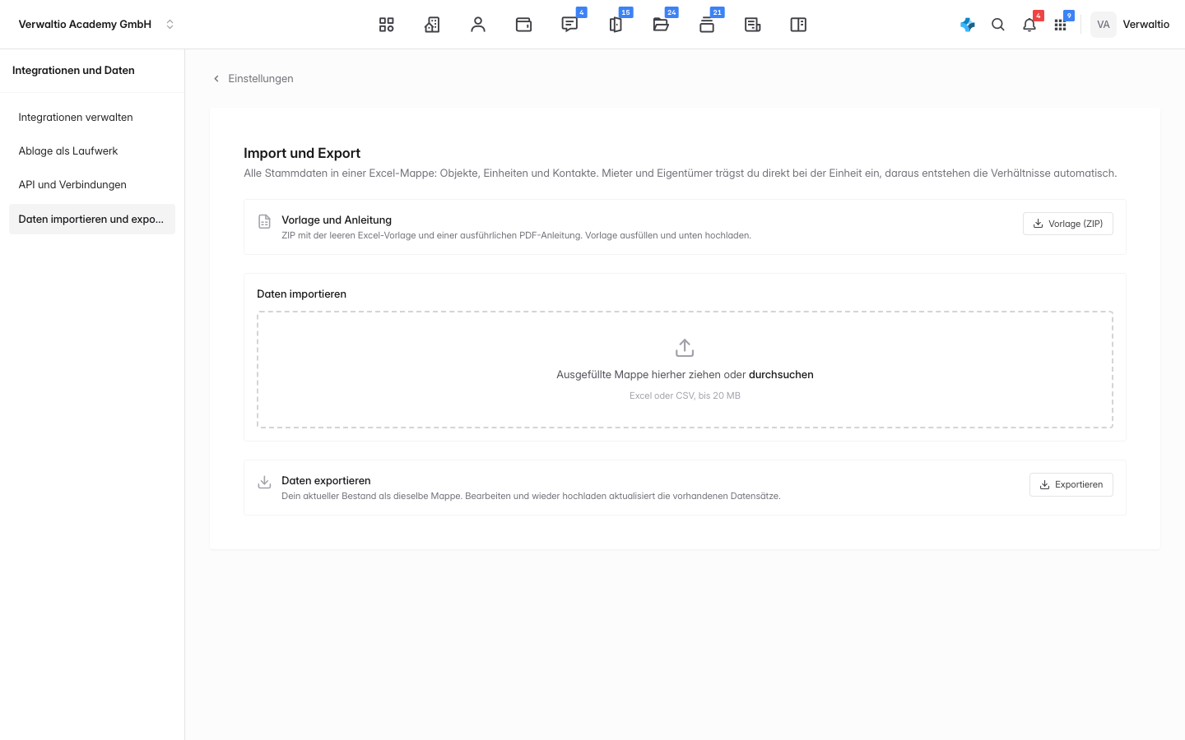Select API und Verbindungen in the sidebar
Viewport: 1185px width, 740px height.
(x=92, y=185)
